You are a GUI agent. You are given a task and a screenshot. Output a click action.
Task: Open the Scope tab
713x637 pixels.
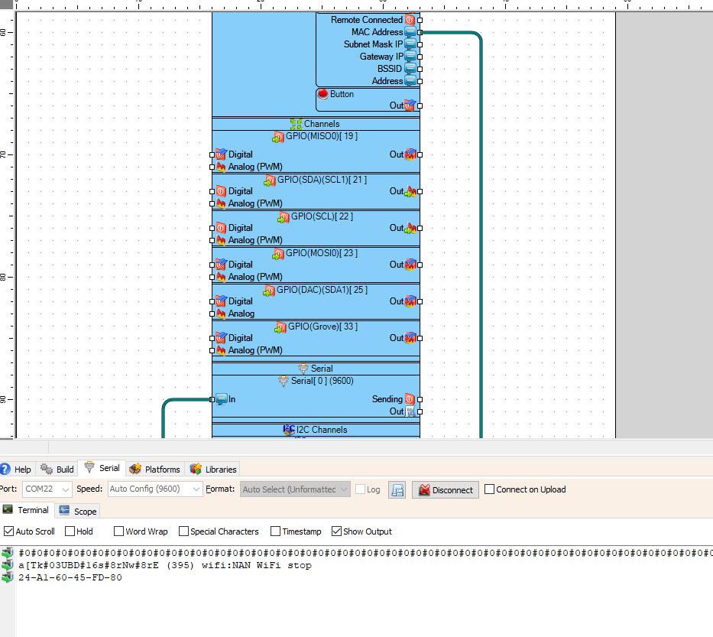[x=78, y=511]
